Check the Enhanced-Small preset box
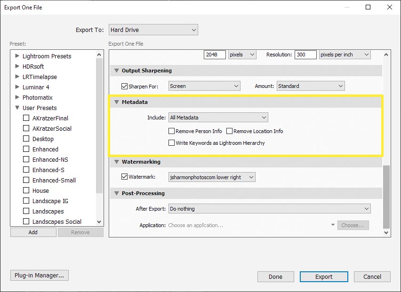The width and height of the screenshot is (401, 292). (x=26, y=180)
